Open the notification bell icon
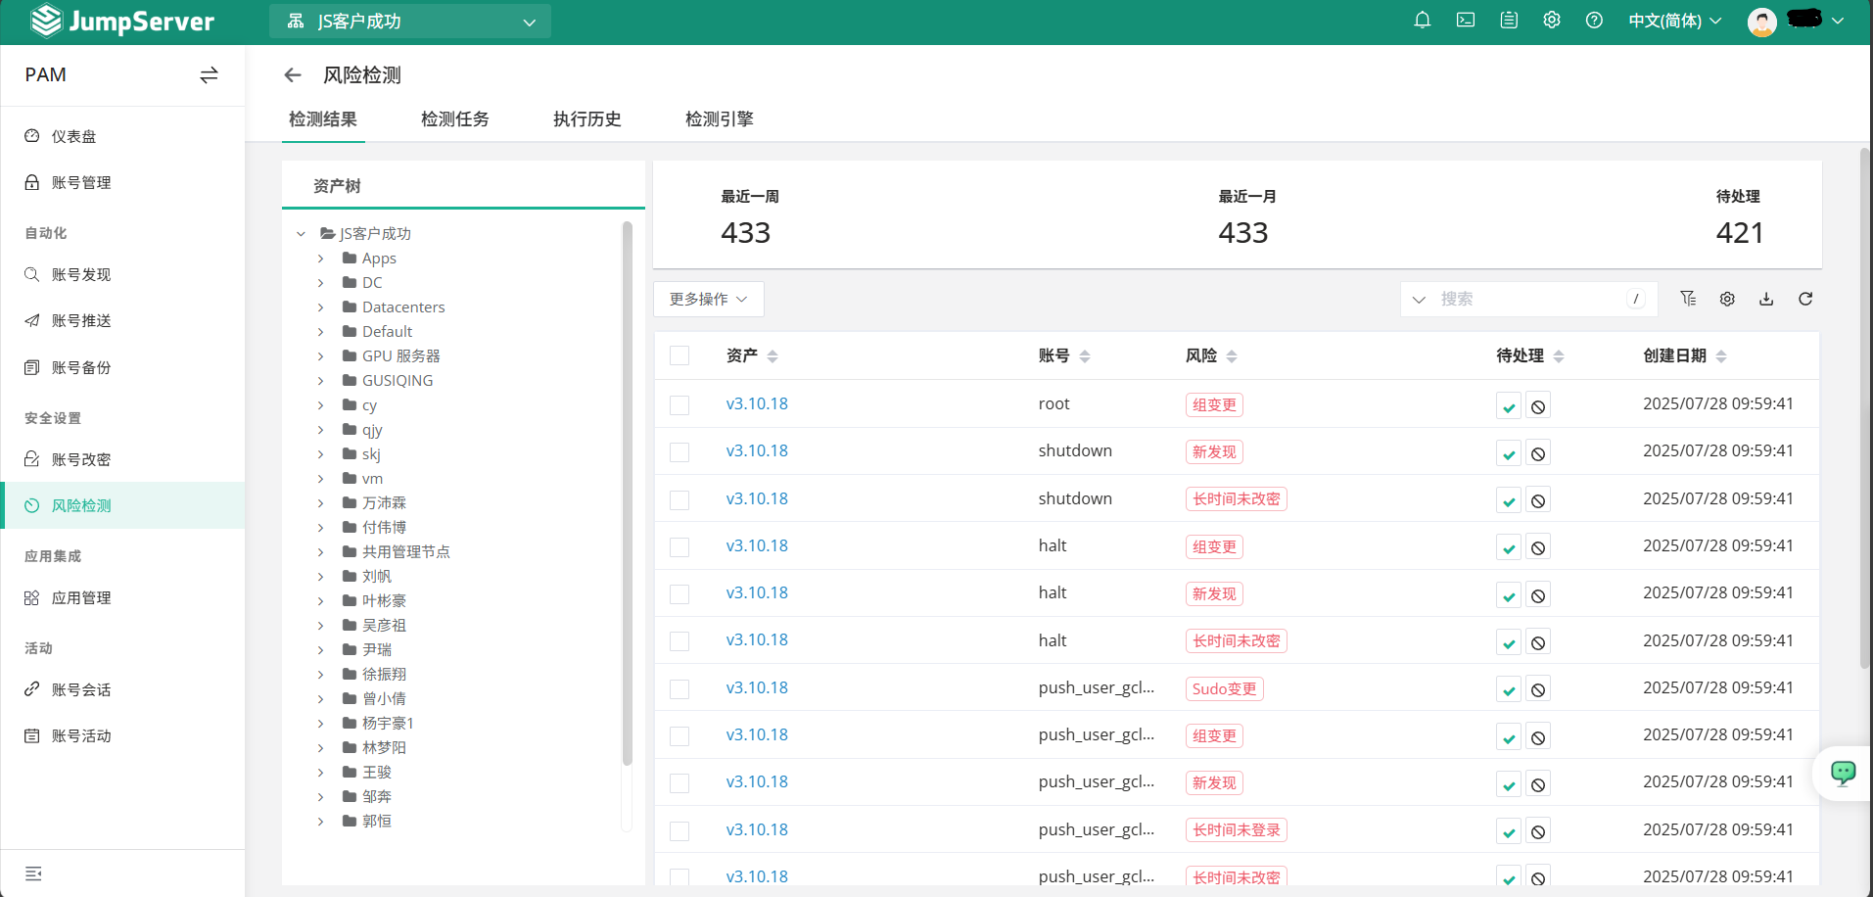This screenshot has width=1873, height=897. [x=1422, y=20]
